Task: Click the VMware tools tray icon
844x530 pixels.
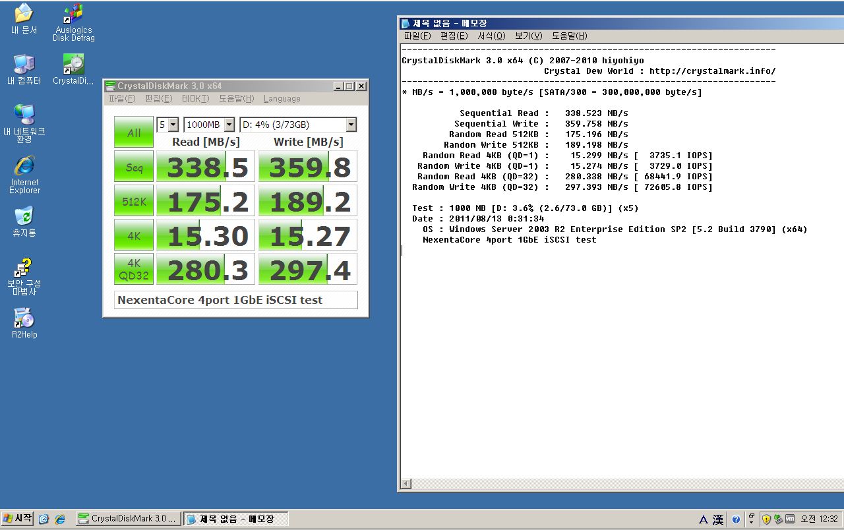Action: [x=789, y=519]
